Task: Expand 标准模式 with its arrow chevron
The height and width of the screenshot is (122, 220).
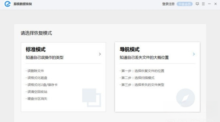Action: (100, 54)
